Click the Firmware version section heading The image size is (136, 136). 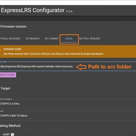(x=13, y=27)
